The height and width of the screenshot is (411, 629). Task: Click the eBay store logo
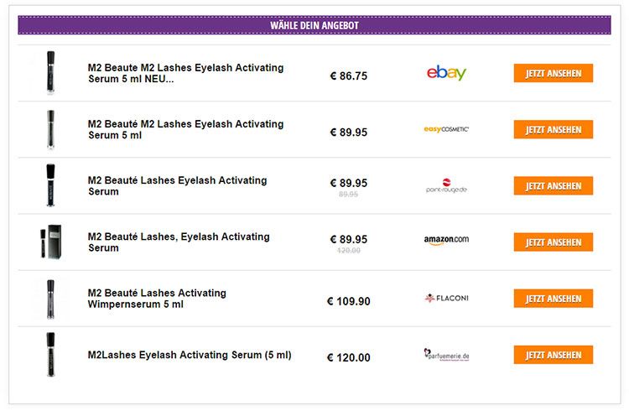pyautogui.click(x=446, y=73)
